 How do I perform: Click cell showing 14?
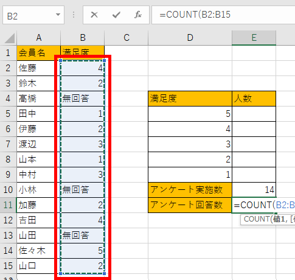click(254, 190)
